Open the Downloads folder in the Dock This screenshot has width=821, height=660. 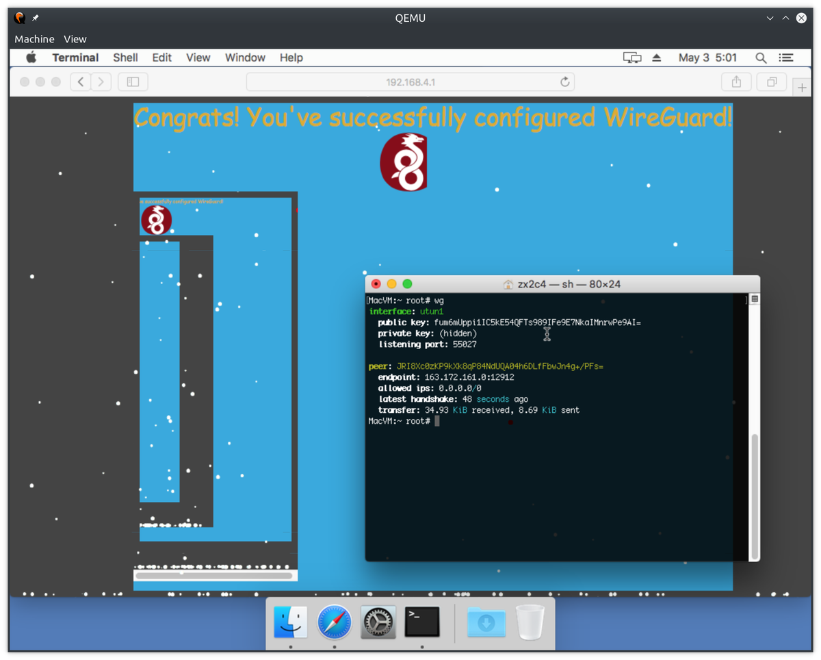coord(486,622)
